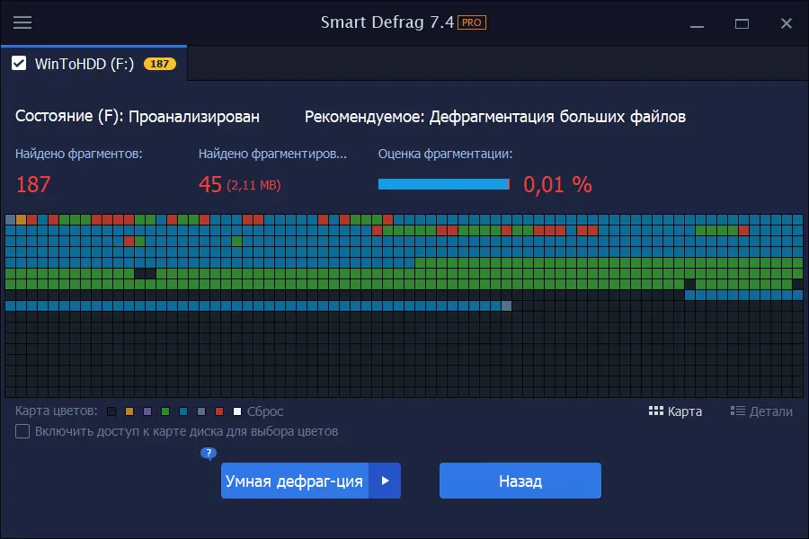Open the blue question mark help bubble
Viewport: 809px width, 539px height.
(x=209, y=454)
